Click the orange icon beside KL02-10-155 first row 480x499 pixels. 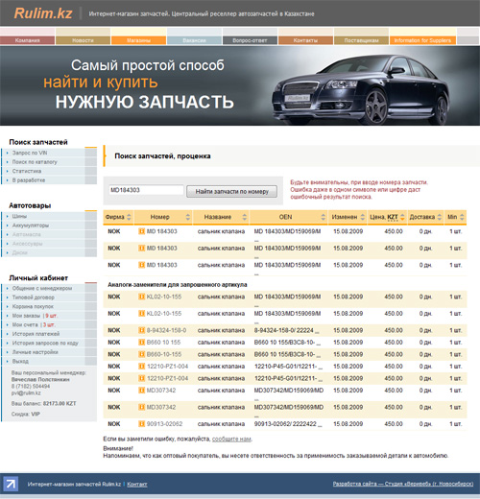tap(141, 297)
